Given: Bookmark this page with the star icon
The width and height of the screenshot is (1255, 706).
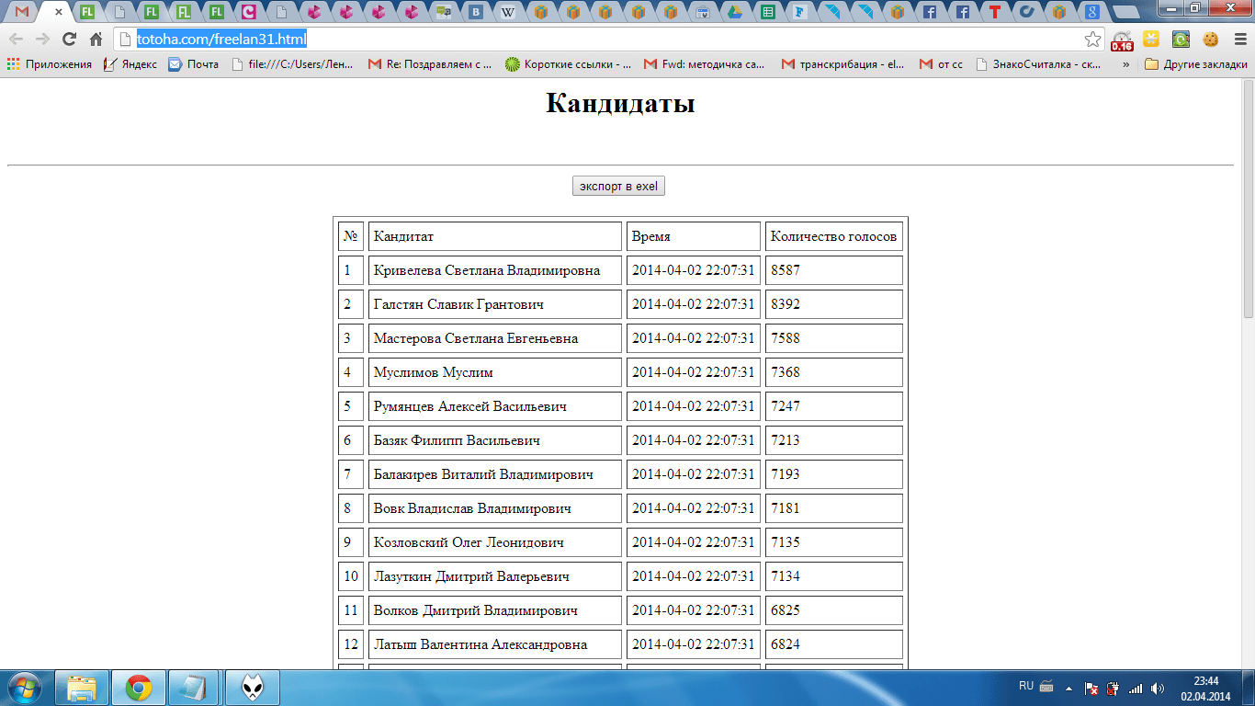Looking at the screenshot, I should (1092, 40).
